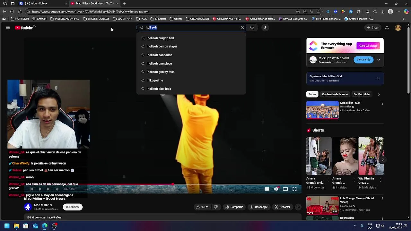Seek using the red video progress bar
Screen dimensions: 411x231
tap(162, 184)
